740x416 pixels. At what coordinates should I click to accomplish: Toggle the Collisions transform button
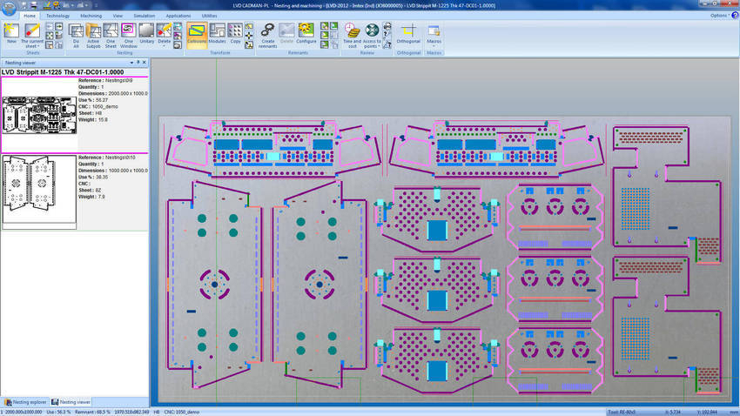click(197, 34)
